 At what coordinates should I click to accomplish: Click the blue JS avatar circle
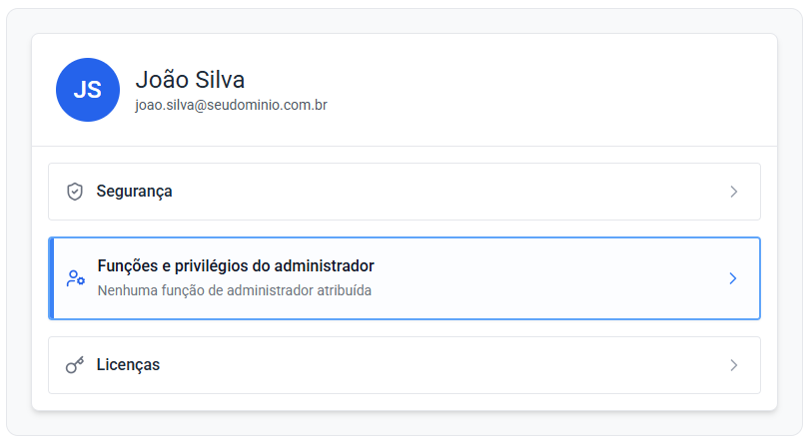(88, 90)
